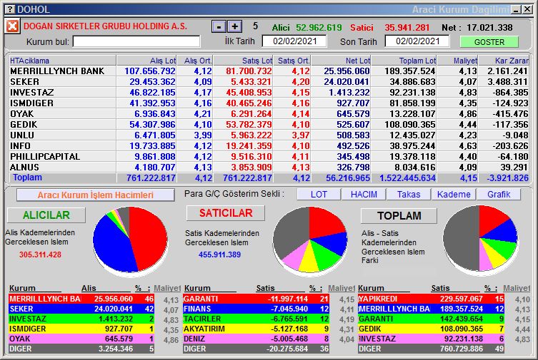Click the SATICILAR pie chart
Image resolution: width=538 pixels, height=360 pixels.
coord(310,240)
